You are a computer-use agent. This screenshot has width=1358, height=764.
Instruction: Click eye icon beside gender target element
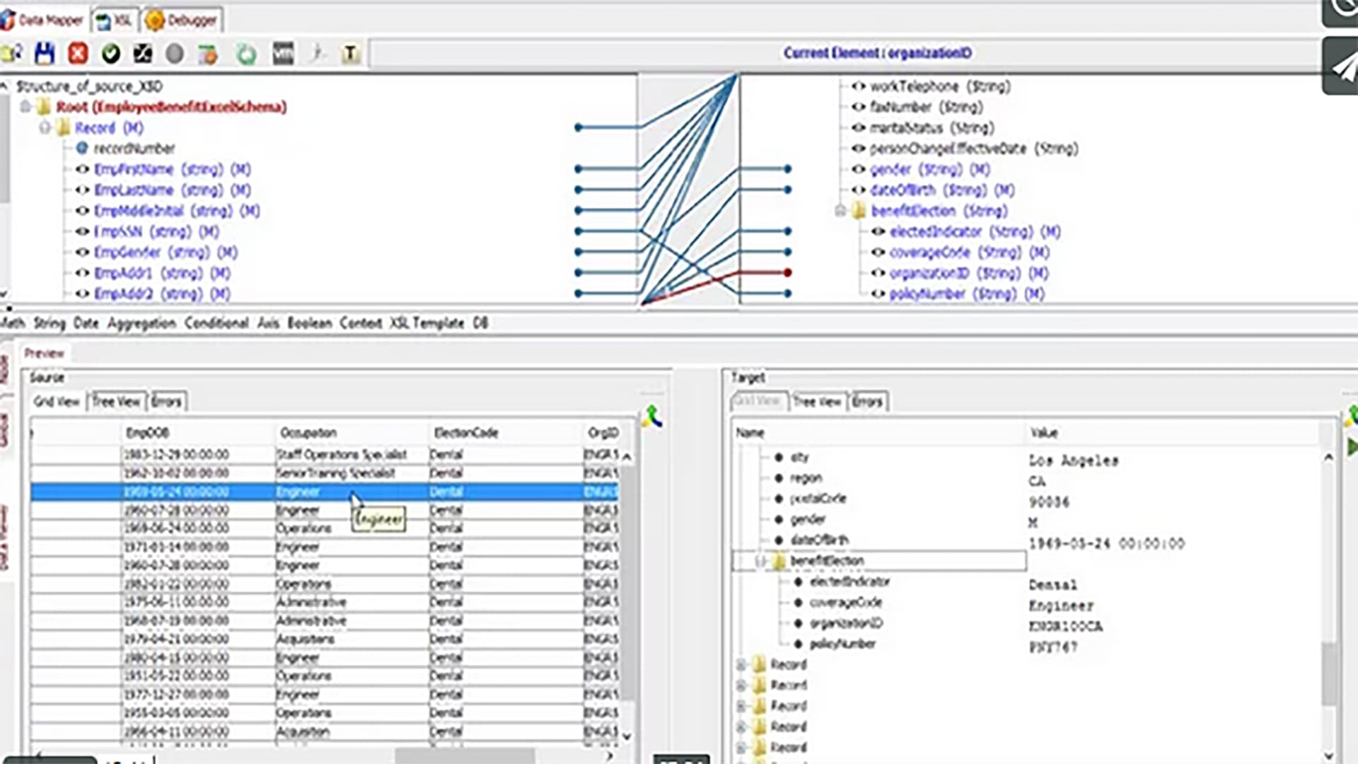point(859,170)
